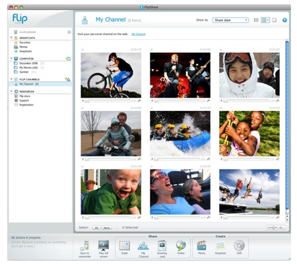Click the round icon beside Camcorder heading

69,32
